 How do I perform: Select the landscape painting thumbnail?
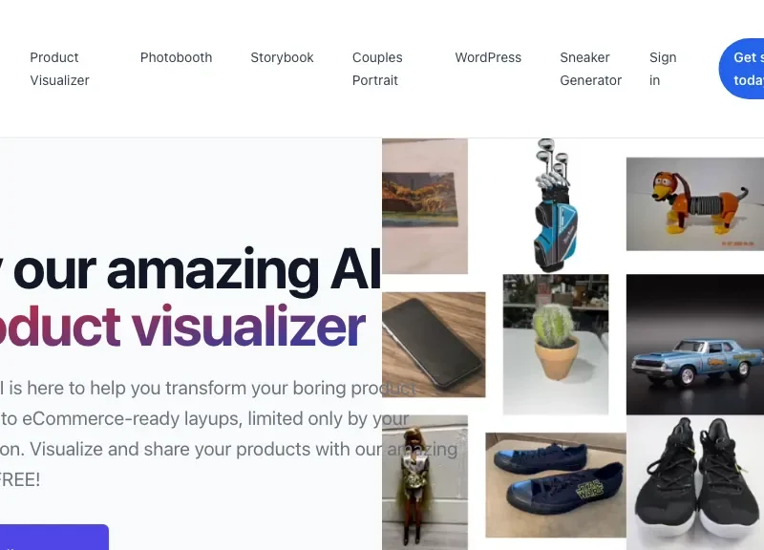[425, 206]
